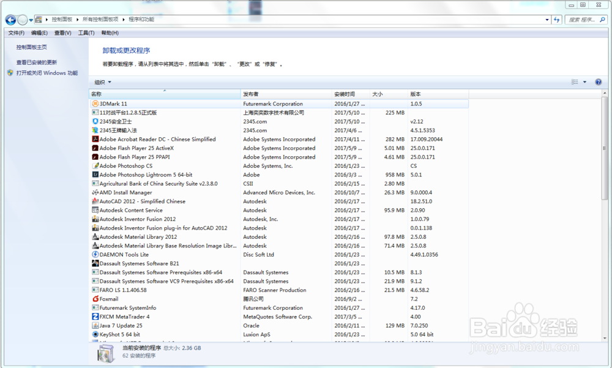Select Dassault Systemes Software Prerequisites x86-x64 row
The height and width of the screenshot is (368, 612).
coord(279,272)
